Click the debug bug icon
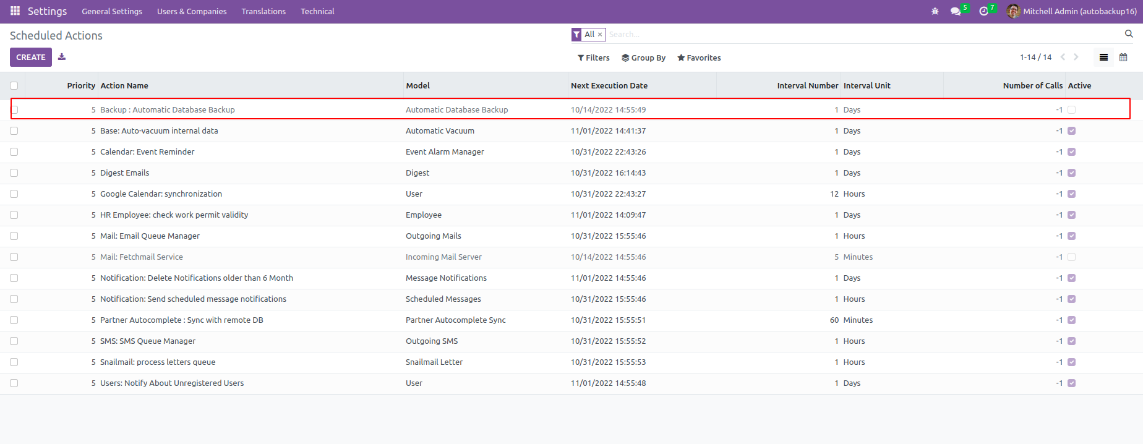This screenshot has width=1143, height=444. point(935,11)
